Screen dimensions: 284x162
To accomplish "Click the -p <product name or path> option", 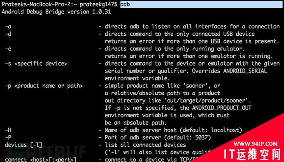I will [44, 86].
